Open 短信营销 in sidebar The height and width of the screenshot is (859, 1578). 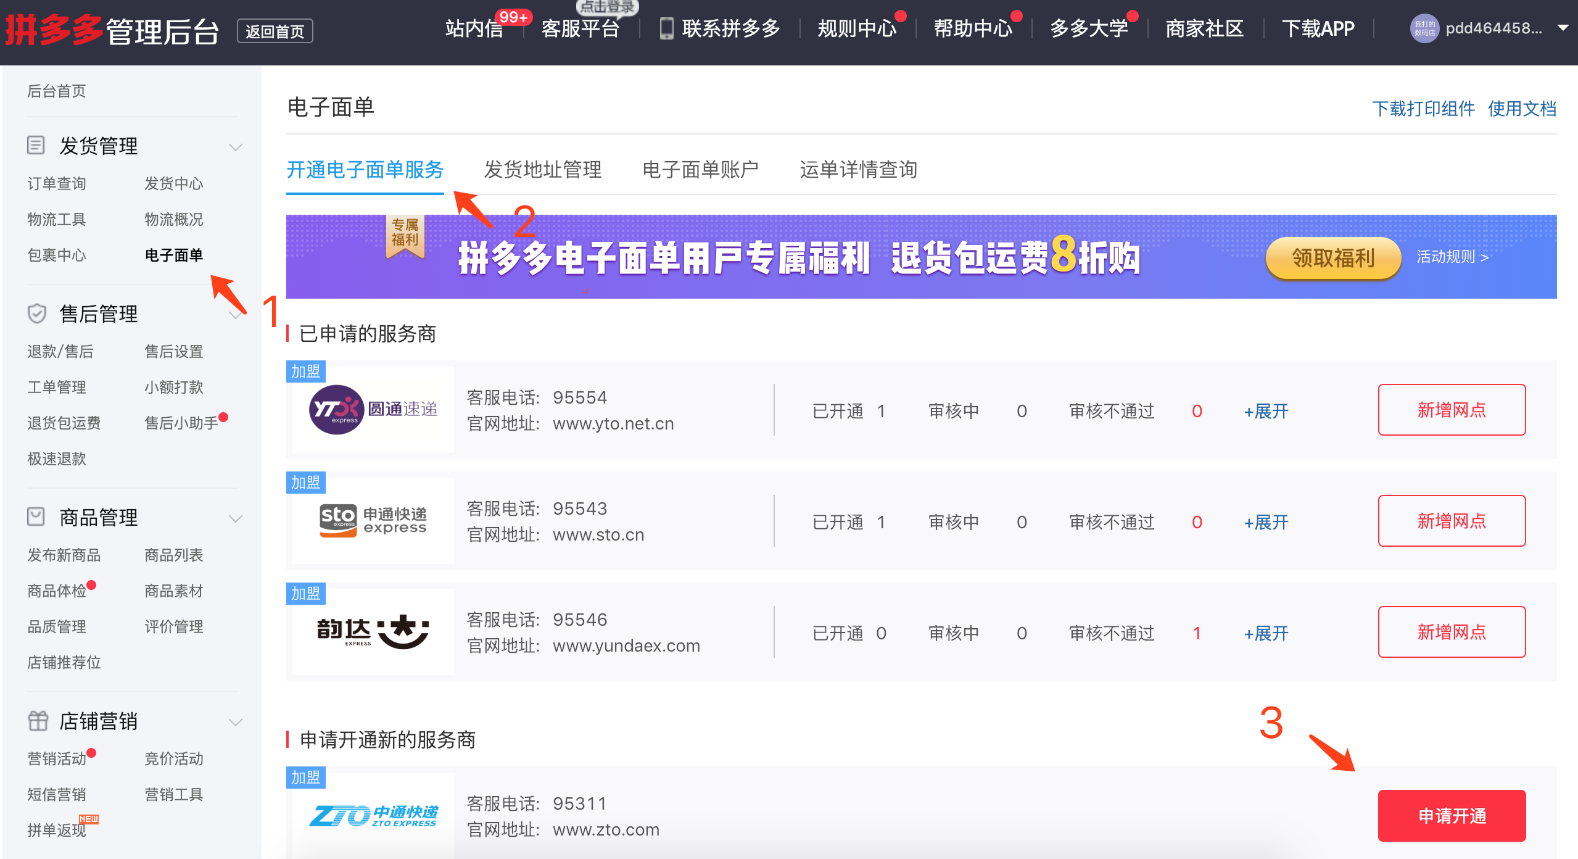coord(57,794)
